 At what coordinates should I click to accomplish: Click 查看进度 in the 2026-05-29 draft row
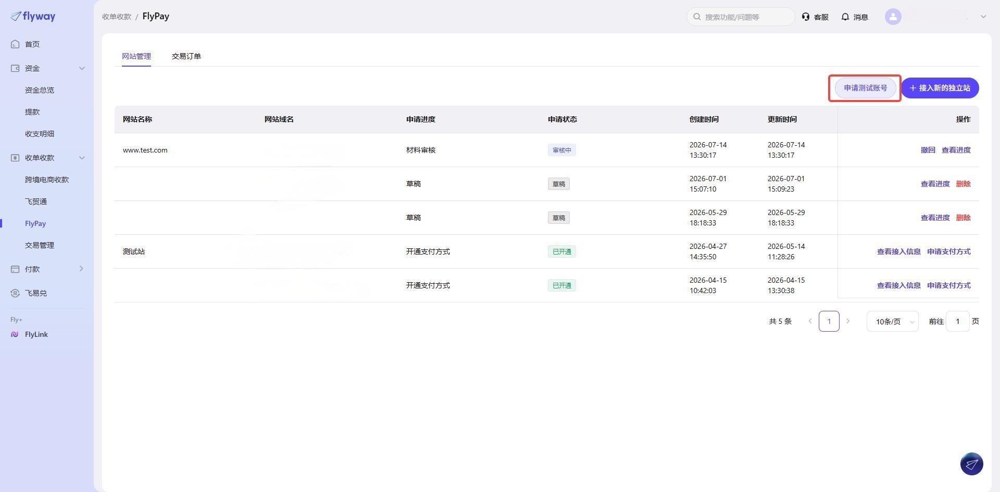[x=935, y=218]
